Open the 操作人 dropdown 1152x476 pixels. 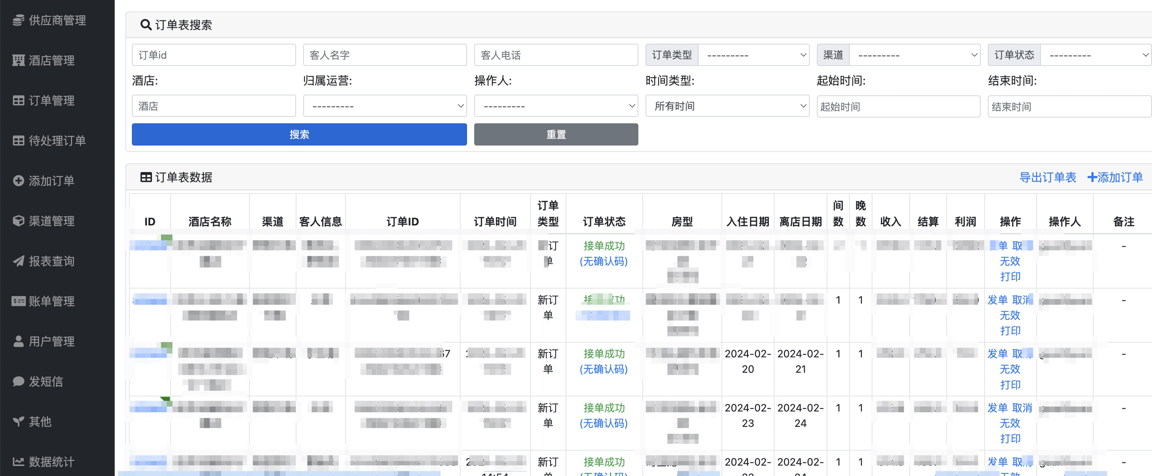click(x=556, y=106)
